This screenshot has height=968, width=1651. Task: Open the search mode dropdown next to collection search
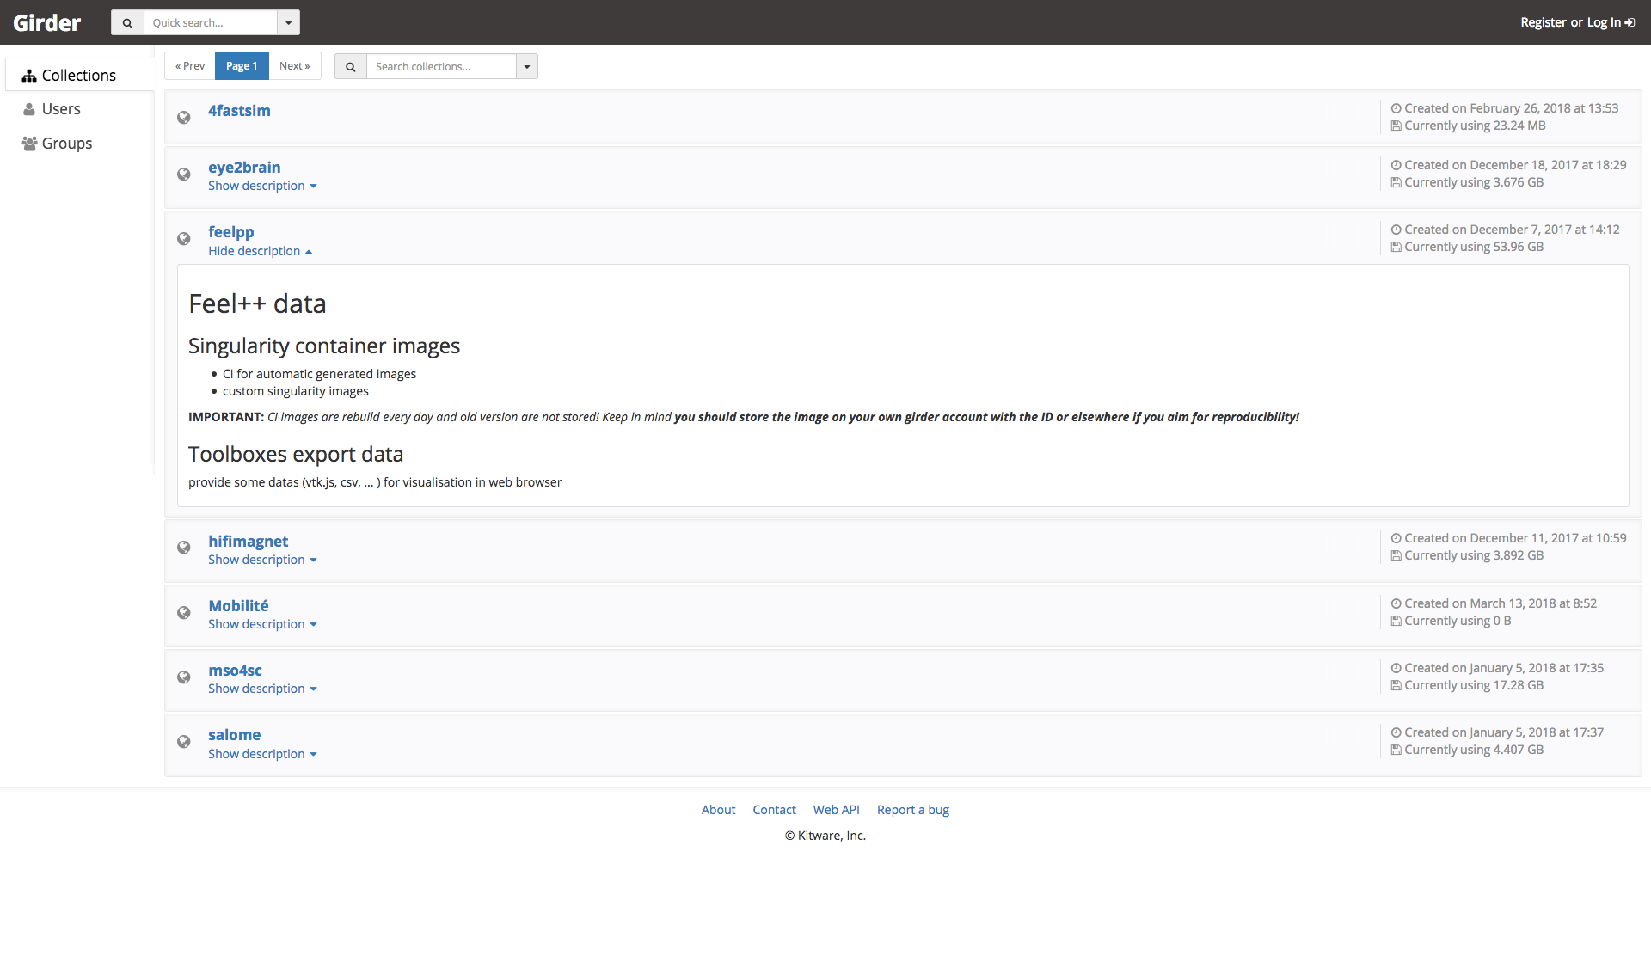[x=526, y=66]
